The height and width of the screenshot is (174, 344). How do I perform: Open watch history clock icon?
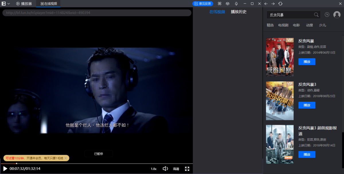[327, 15]
